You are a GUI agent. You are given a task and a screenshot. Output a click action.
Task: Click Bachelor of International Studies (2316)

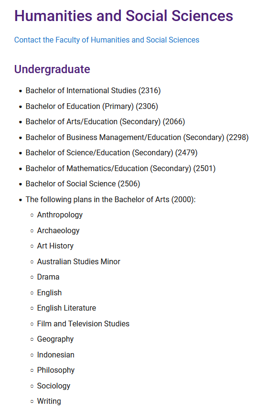(93, 91)
